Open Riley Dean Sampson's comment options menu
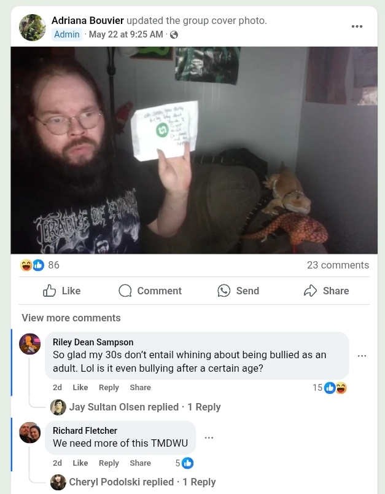 pyautogui.click(x=362, y=356)
